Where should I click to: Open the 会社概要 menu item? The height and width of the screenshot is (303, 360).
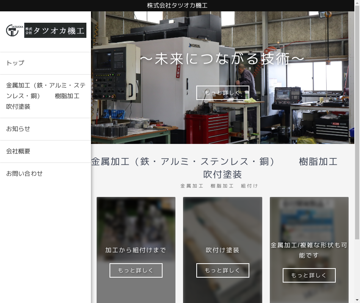point(18,151)
